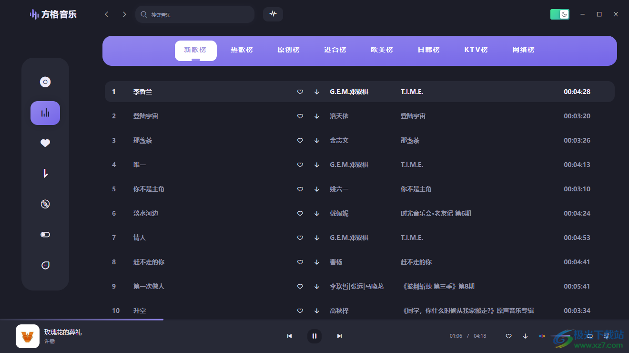Play the song 李香兰 from the list
This screenshot has height=353, width=629.
142,92
